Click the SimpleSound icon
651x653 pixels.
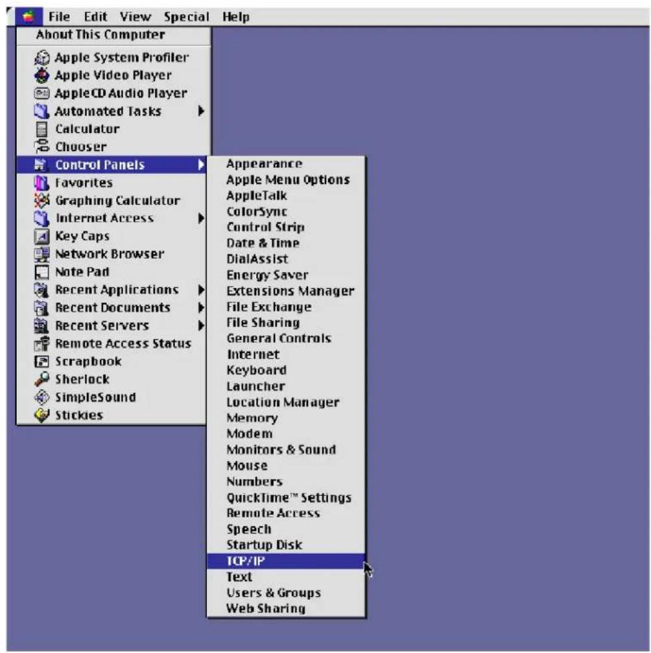pos(41,398)
